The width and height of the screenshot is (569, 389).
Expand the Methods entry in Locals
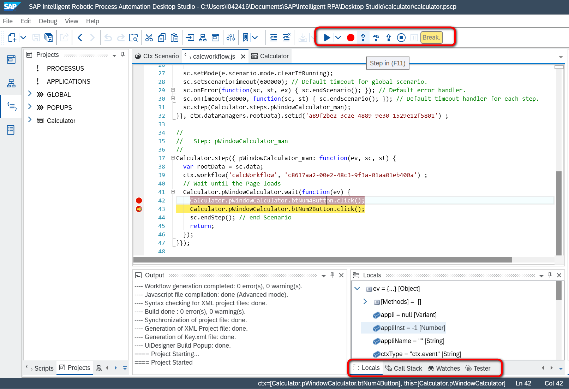point(365,301)
